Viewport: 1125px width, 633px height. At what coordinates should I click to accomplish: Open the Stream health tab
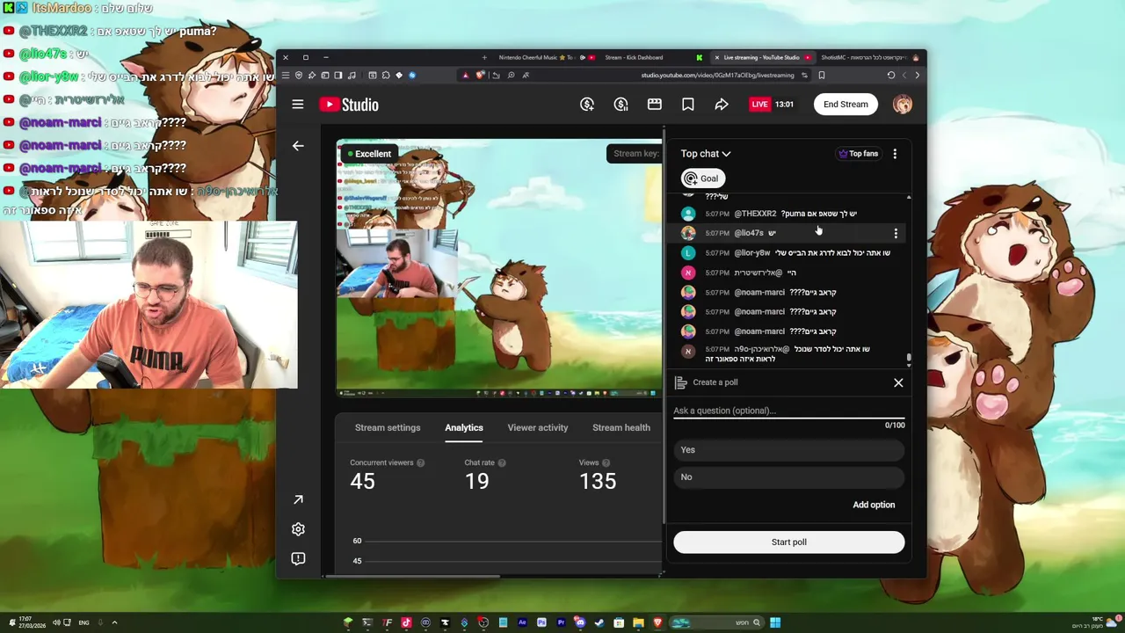click(621, 427)
